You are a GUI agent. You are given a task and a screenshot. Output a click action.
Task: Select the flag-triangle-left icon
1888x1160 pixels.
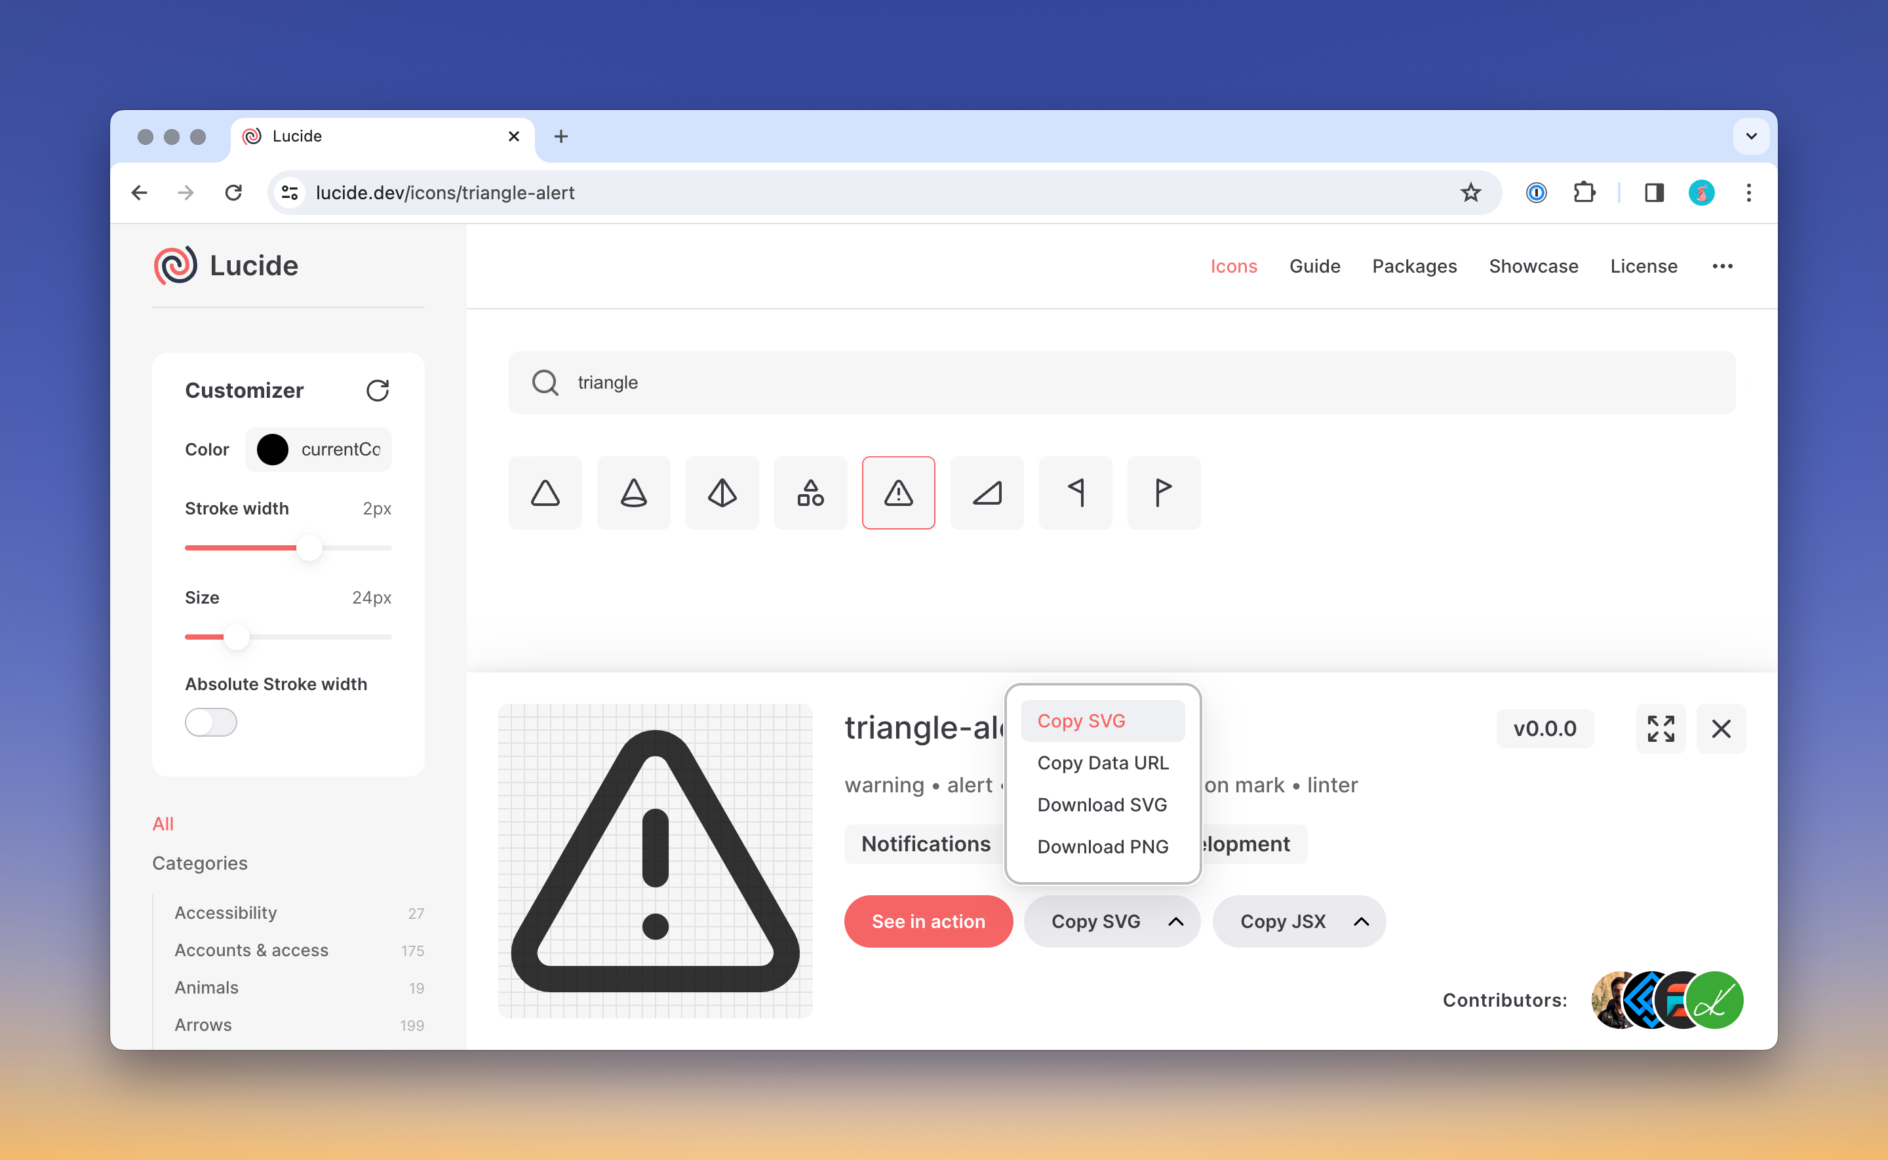pos(1075,493)
